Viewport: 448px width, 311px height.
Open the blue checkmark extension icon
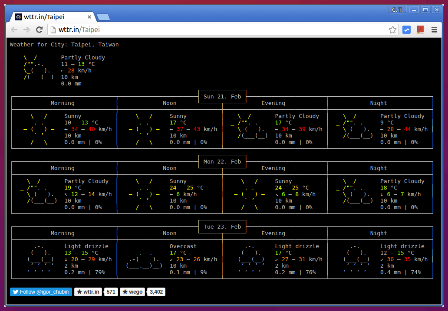(407, 29)
